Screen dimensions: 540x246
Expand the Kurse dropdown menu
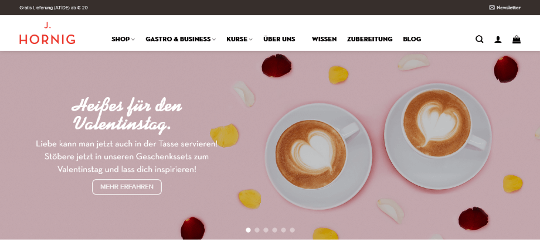239,39
